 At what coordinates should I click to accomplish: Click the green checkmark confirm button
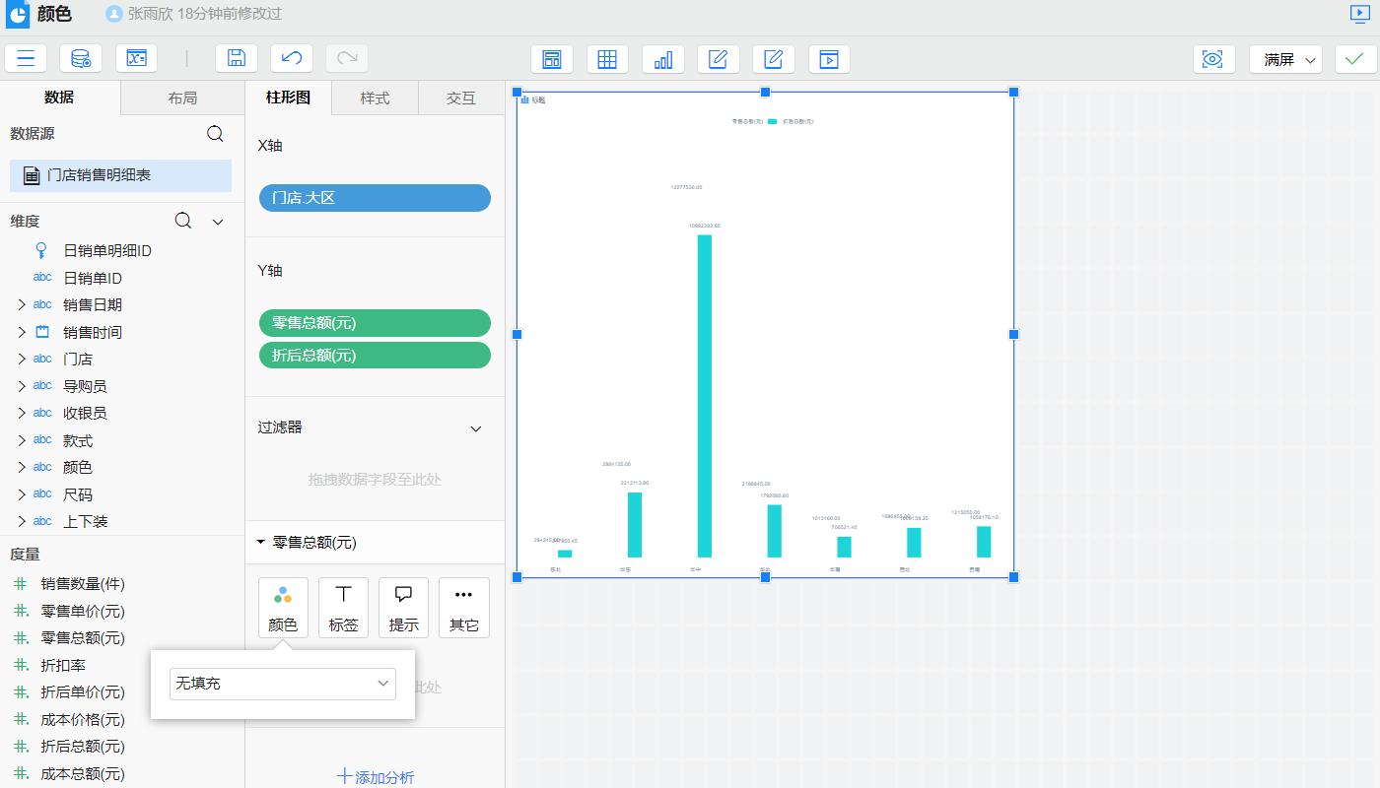[x=1355, y=59]
